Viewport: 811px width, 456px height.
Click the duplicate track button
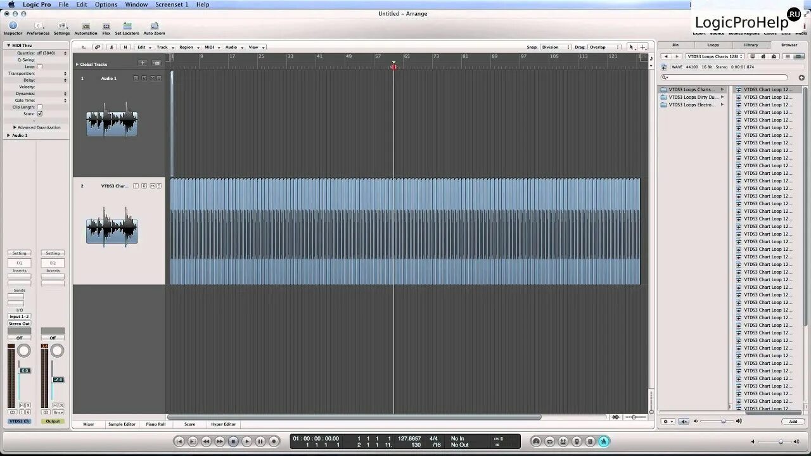(x=156, y=63)
